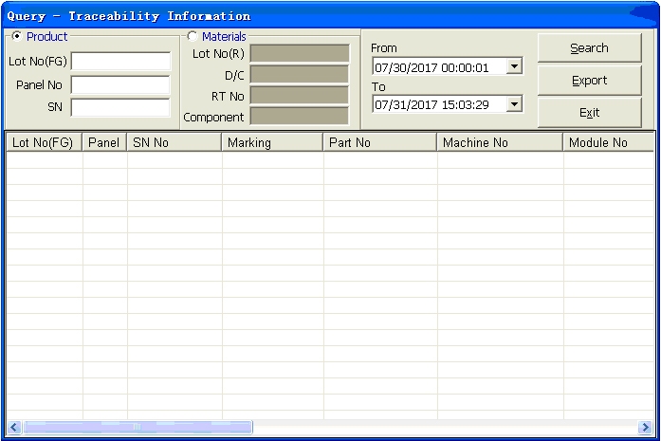
Task: Click the Marking column header
Action: (273, 142)
